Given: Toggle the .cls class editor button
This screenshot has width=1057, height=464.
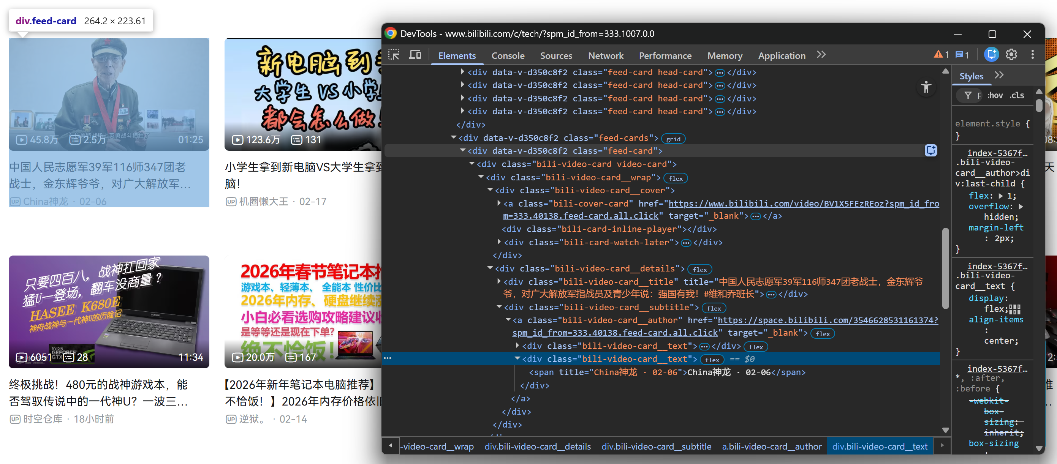Looking at the screenshot, I should pyautogui.click(x=1017, y=96).
